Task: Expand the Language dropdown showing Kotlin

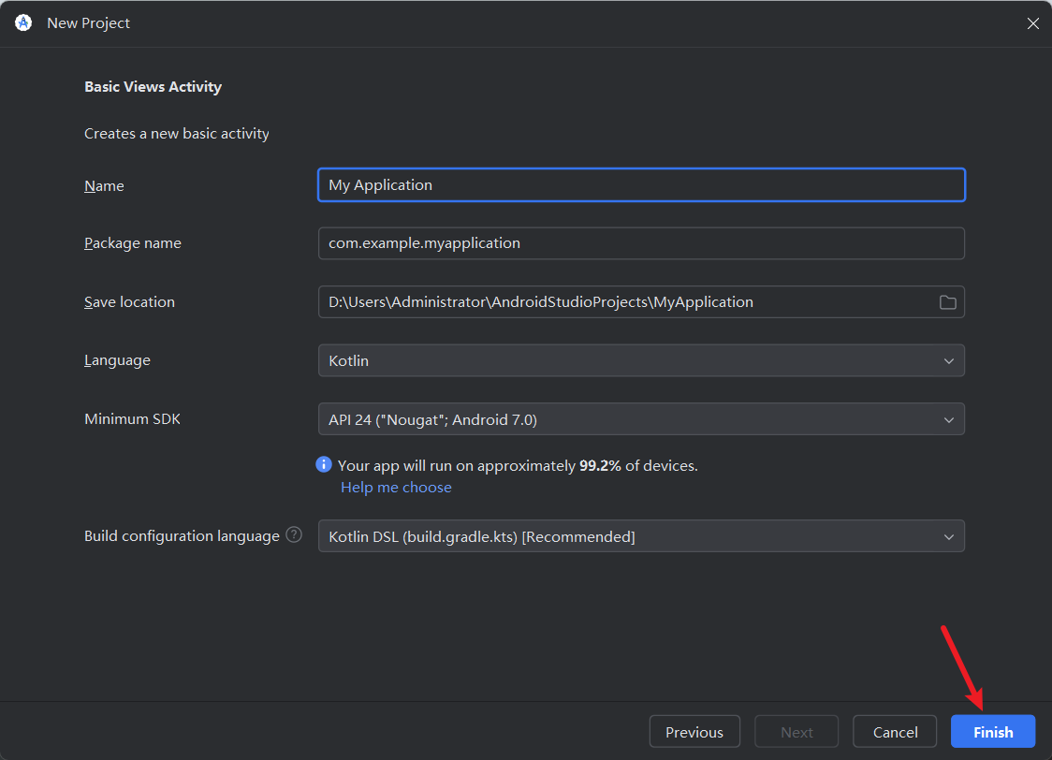Action: click(641, 360)
